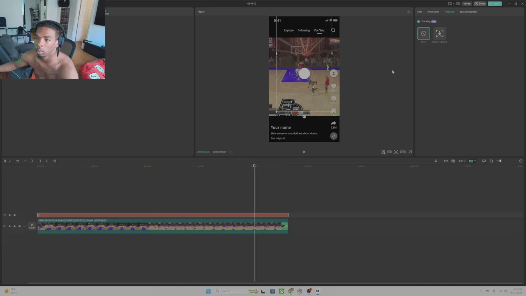Click the CapCut icon in Windows taskbar
The image size is (526, 296).
pos(318,291)
